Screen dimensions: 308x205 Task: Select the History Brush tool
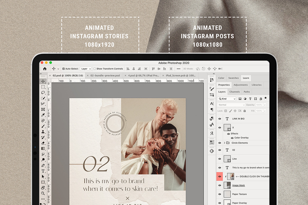(x=43, y=138)
